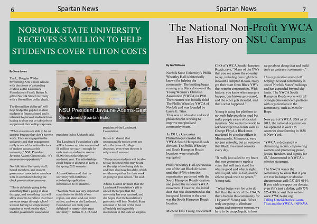Click paragraph starting 'The L. Douglas Wilder'
The image size is (317, 224).
pos(29,89)
